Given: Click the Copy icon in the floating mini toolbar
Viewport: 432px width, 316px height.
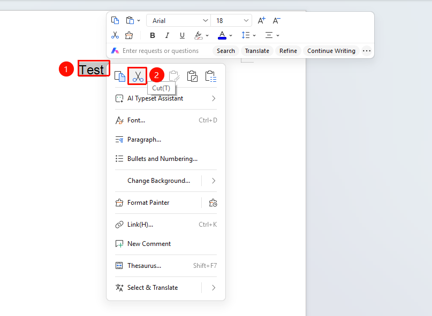Looking at the screenshot, I should pos(115,20).
